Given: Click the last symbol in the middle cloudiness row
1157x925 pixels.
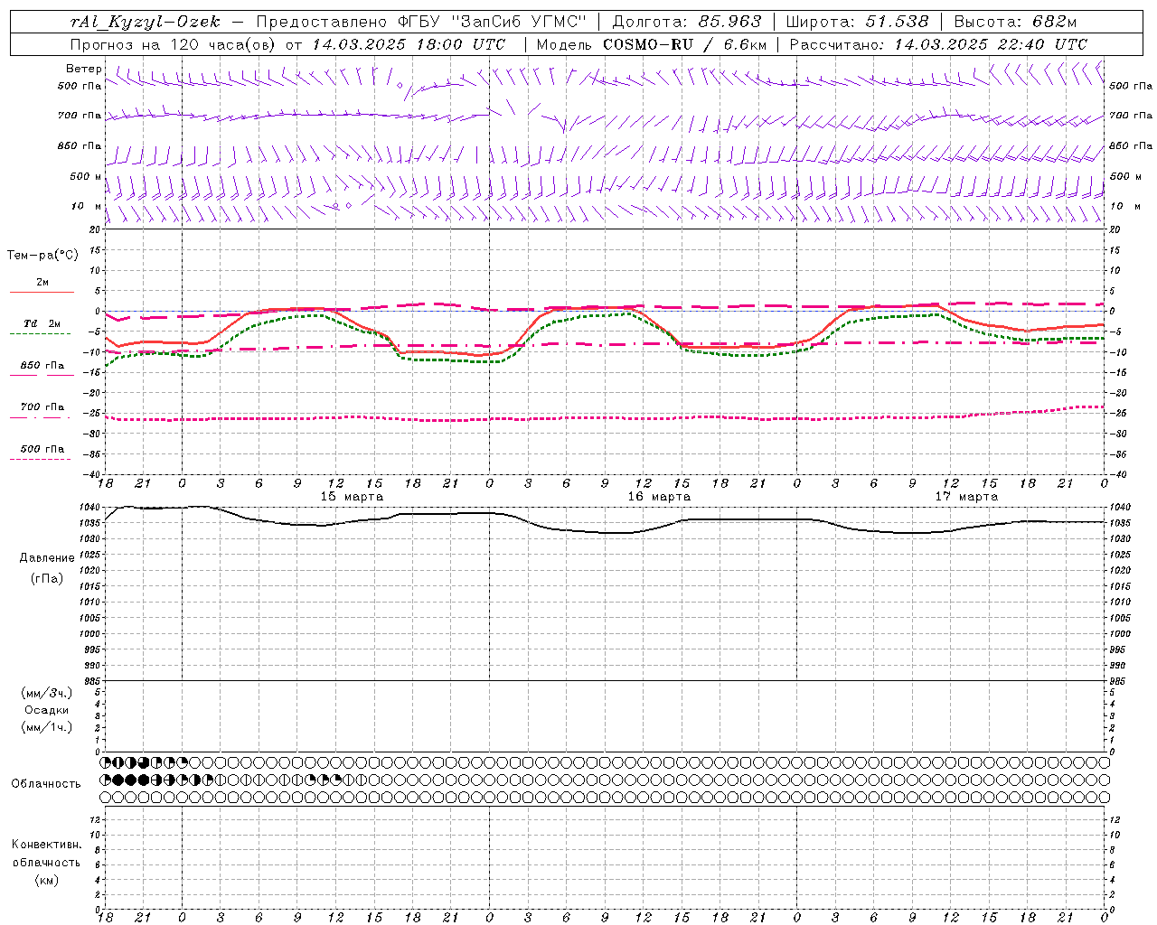Looking at the screenshot, I should (x=1104, y=780).
